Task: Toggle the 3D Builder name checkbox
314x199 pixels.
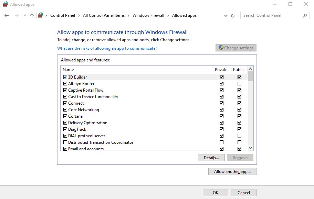Action: point(65,77)
